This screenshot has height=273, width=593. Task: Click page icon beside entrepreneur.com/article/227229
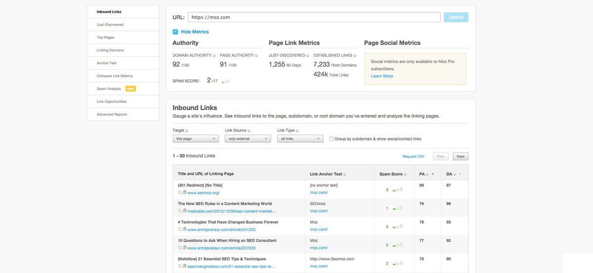click(185, 248)
